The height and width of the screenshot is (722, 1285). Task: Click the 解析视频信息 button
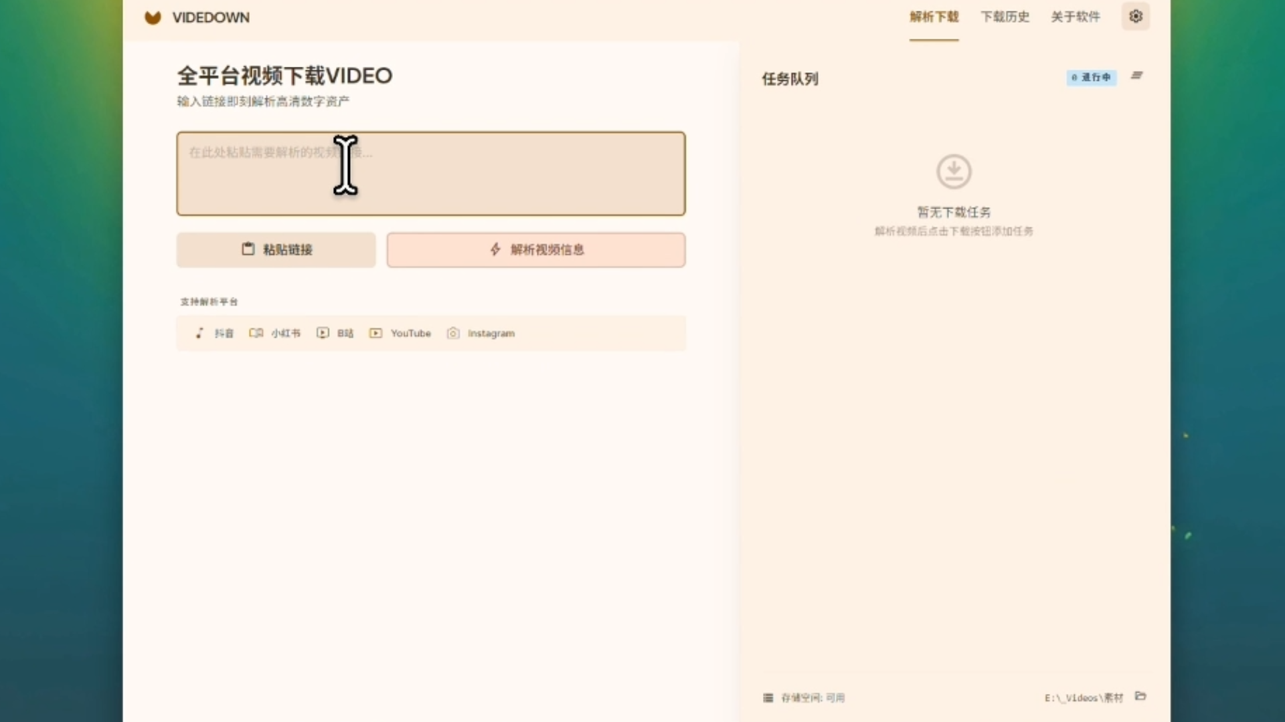pyautogui.click(x=535, y=249)
